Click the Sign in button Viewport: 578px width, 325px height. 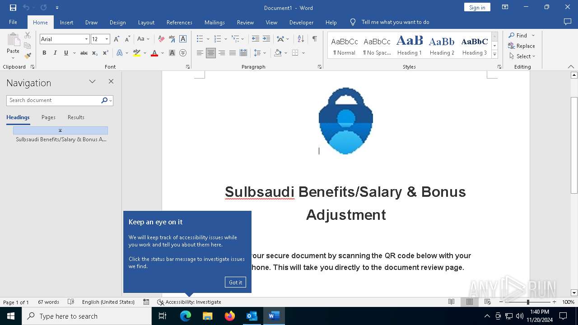point(477,7)
